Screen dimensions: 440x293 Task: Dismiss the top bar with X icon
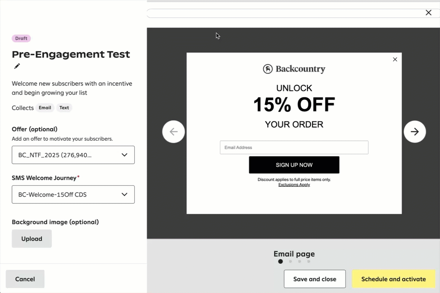(428, 13)
